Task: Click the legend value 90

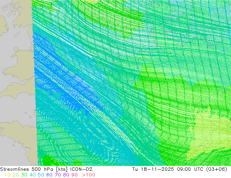Action: tap(75, 175)
